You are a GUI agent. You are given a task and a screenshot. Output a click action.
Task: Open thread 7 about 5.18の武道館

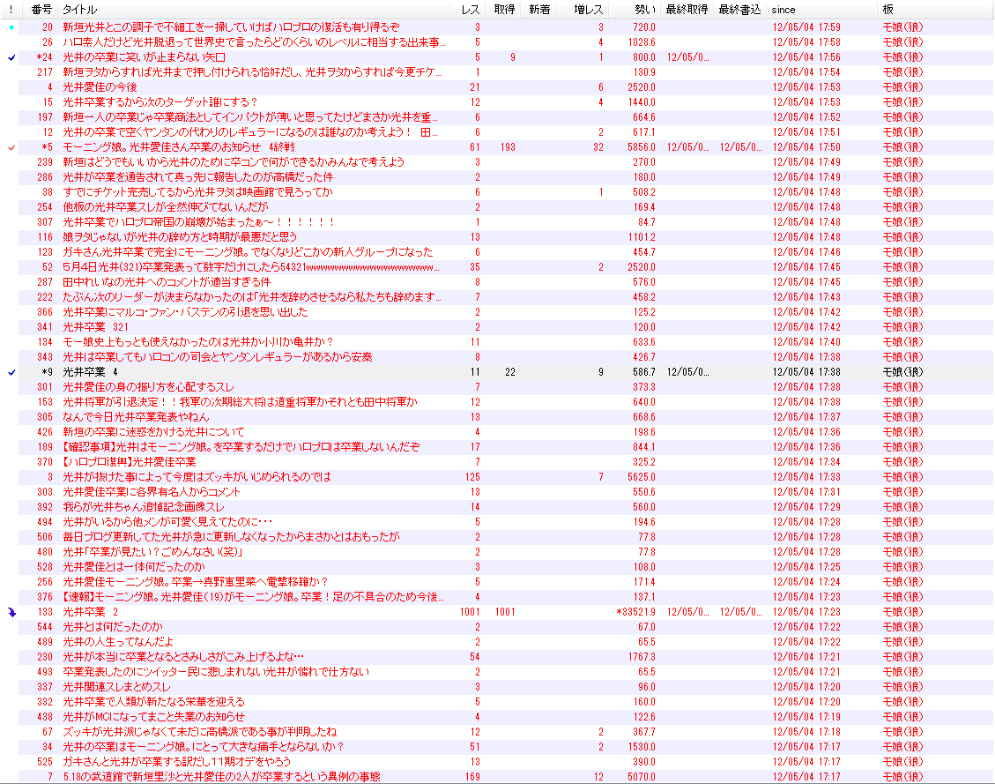221,777
